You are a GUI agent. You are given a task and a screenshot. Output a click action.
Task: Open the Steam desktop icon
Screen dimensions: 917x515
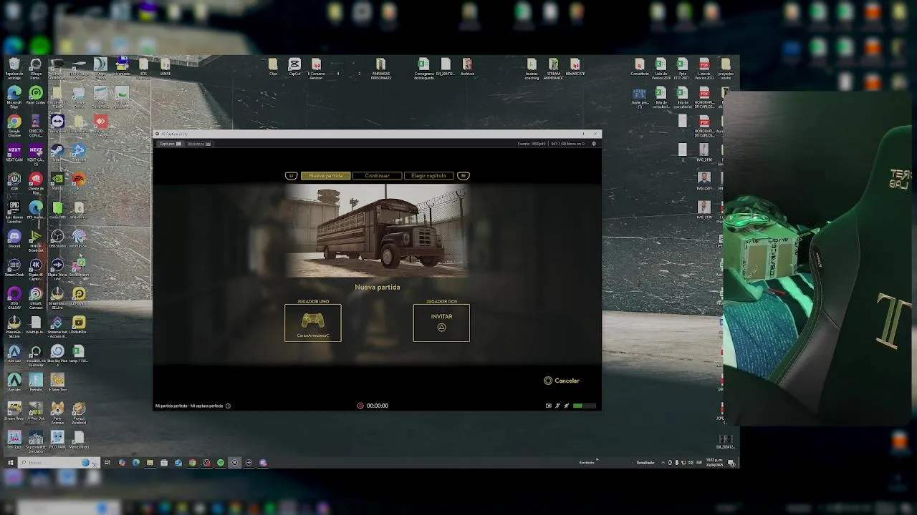pyautogui.click(x=57, y=154)
